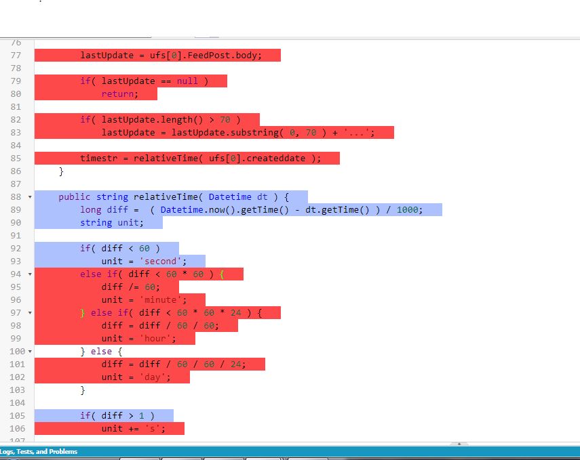Collapse the else-if block at line 97
The image size is (580, 460).
30,313
